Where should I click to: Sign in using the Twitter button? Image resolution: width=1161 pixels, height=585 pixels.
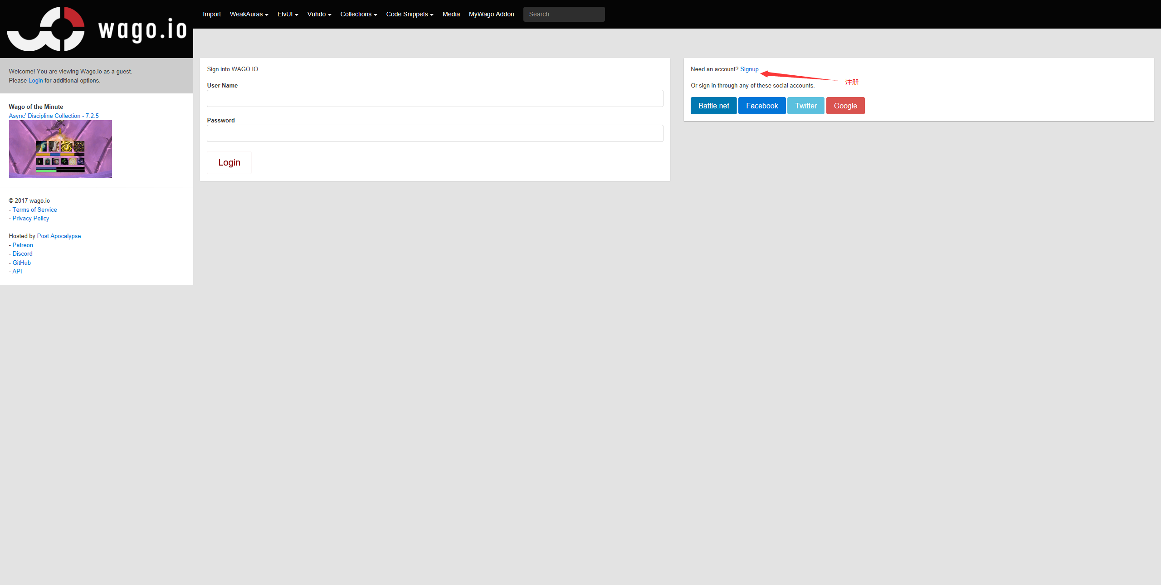pyautogui.click(x=805, y=106)
